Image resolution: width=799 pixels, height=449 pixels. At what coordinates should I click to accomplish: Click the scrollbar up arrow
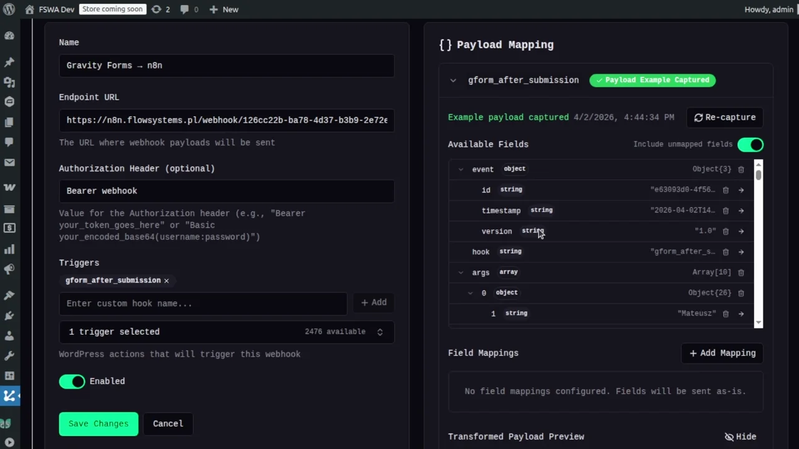point(758,163)
